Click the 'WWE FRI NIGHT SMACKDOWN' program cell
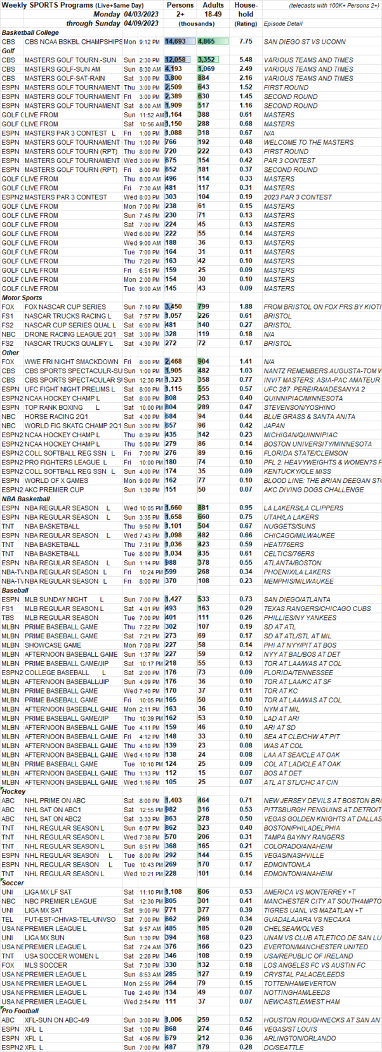Image resolution: width=382 pixels, height=1052 pixels. pyautogui.click(x=71, y=362)
